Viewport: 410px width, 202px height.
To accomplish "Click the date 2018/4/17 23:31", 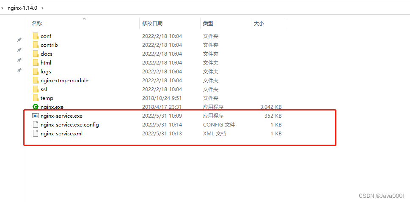I will [x=162, y=107].
